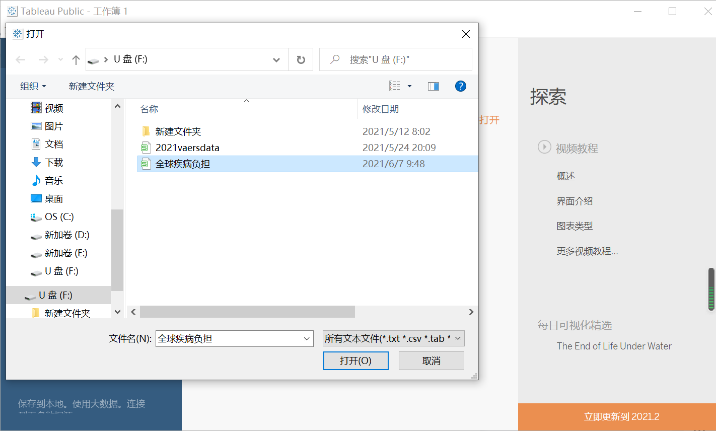
Task: Open 更多视频教程... link
Action: point(587,251)
